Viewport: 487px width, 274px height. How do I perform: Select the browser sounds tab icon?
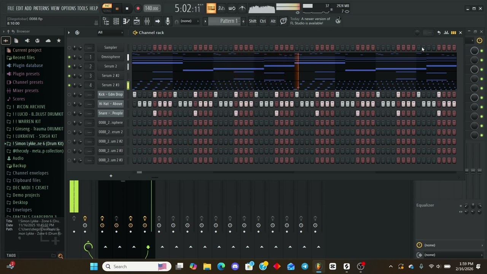6,40
